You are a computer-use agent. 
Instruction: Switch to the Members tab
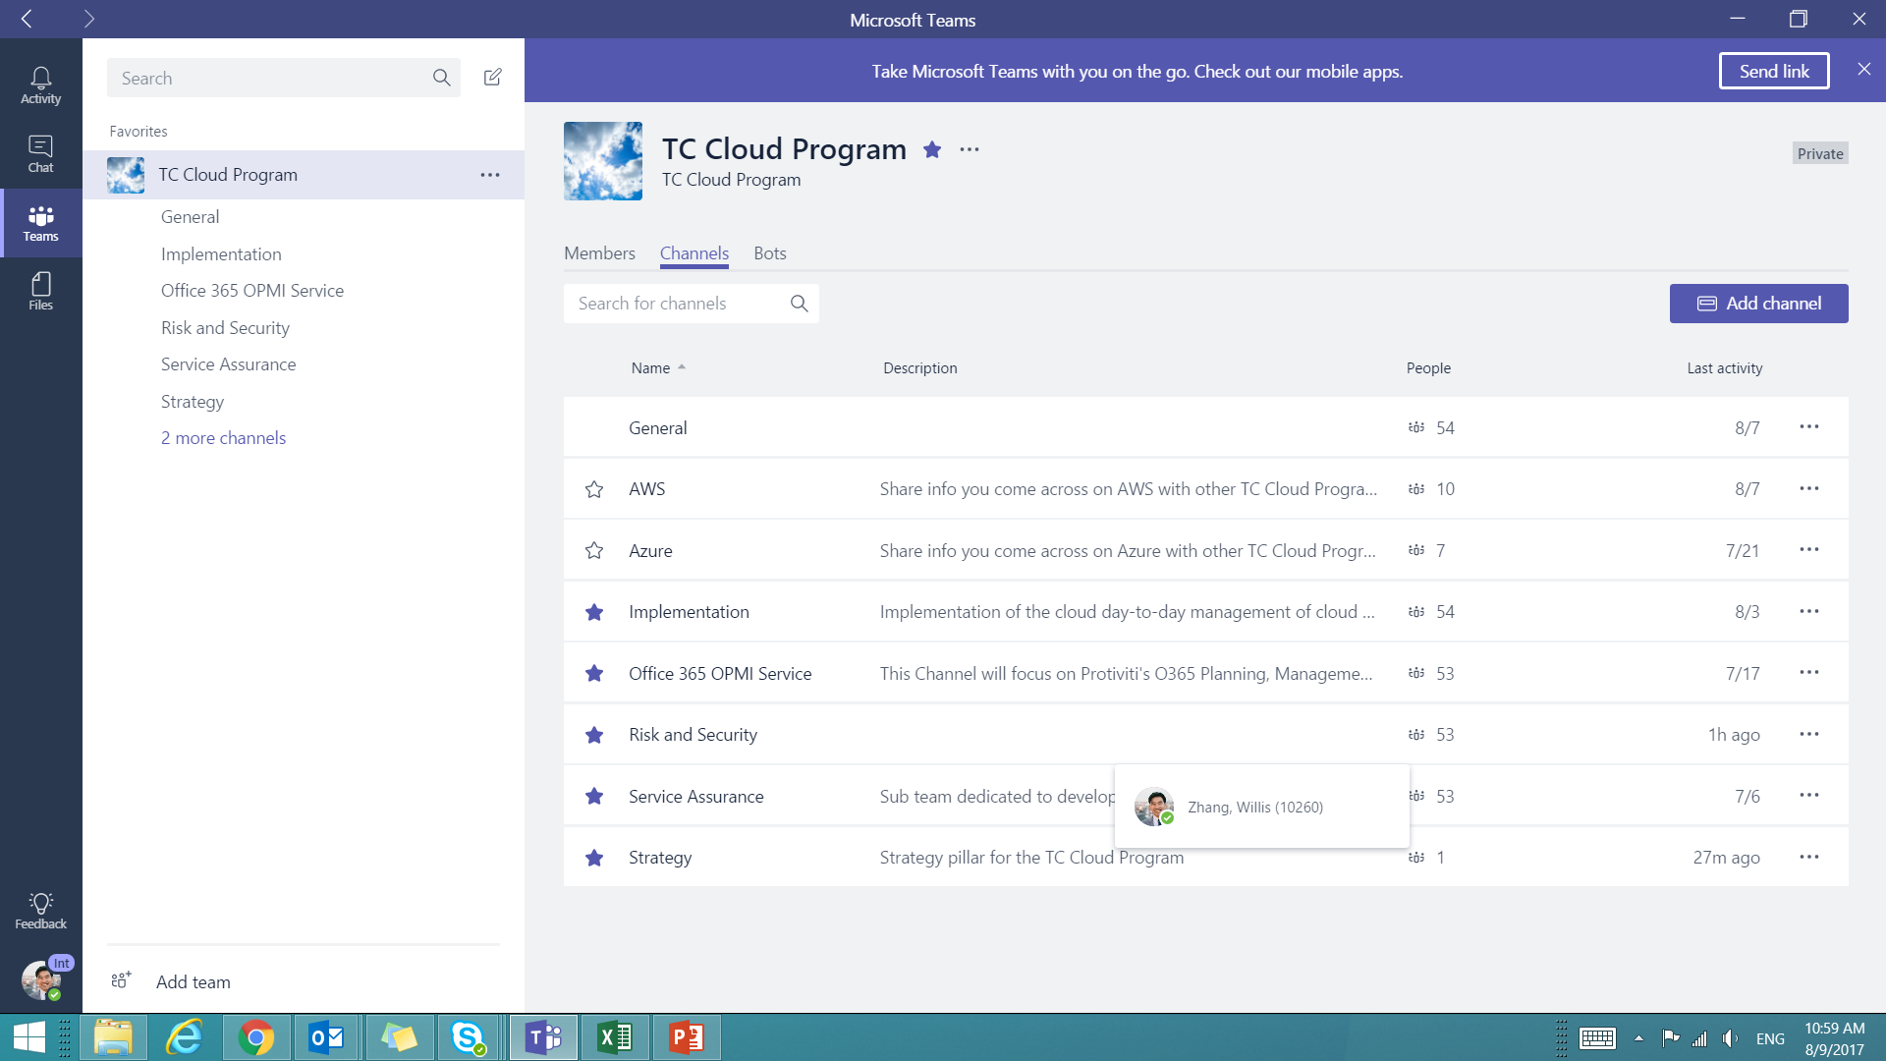(x=599, y=253)
